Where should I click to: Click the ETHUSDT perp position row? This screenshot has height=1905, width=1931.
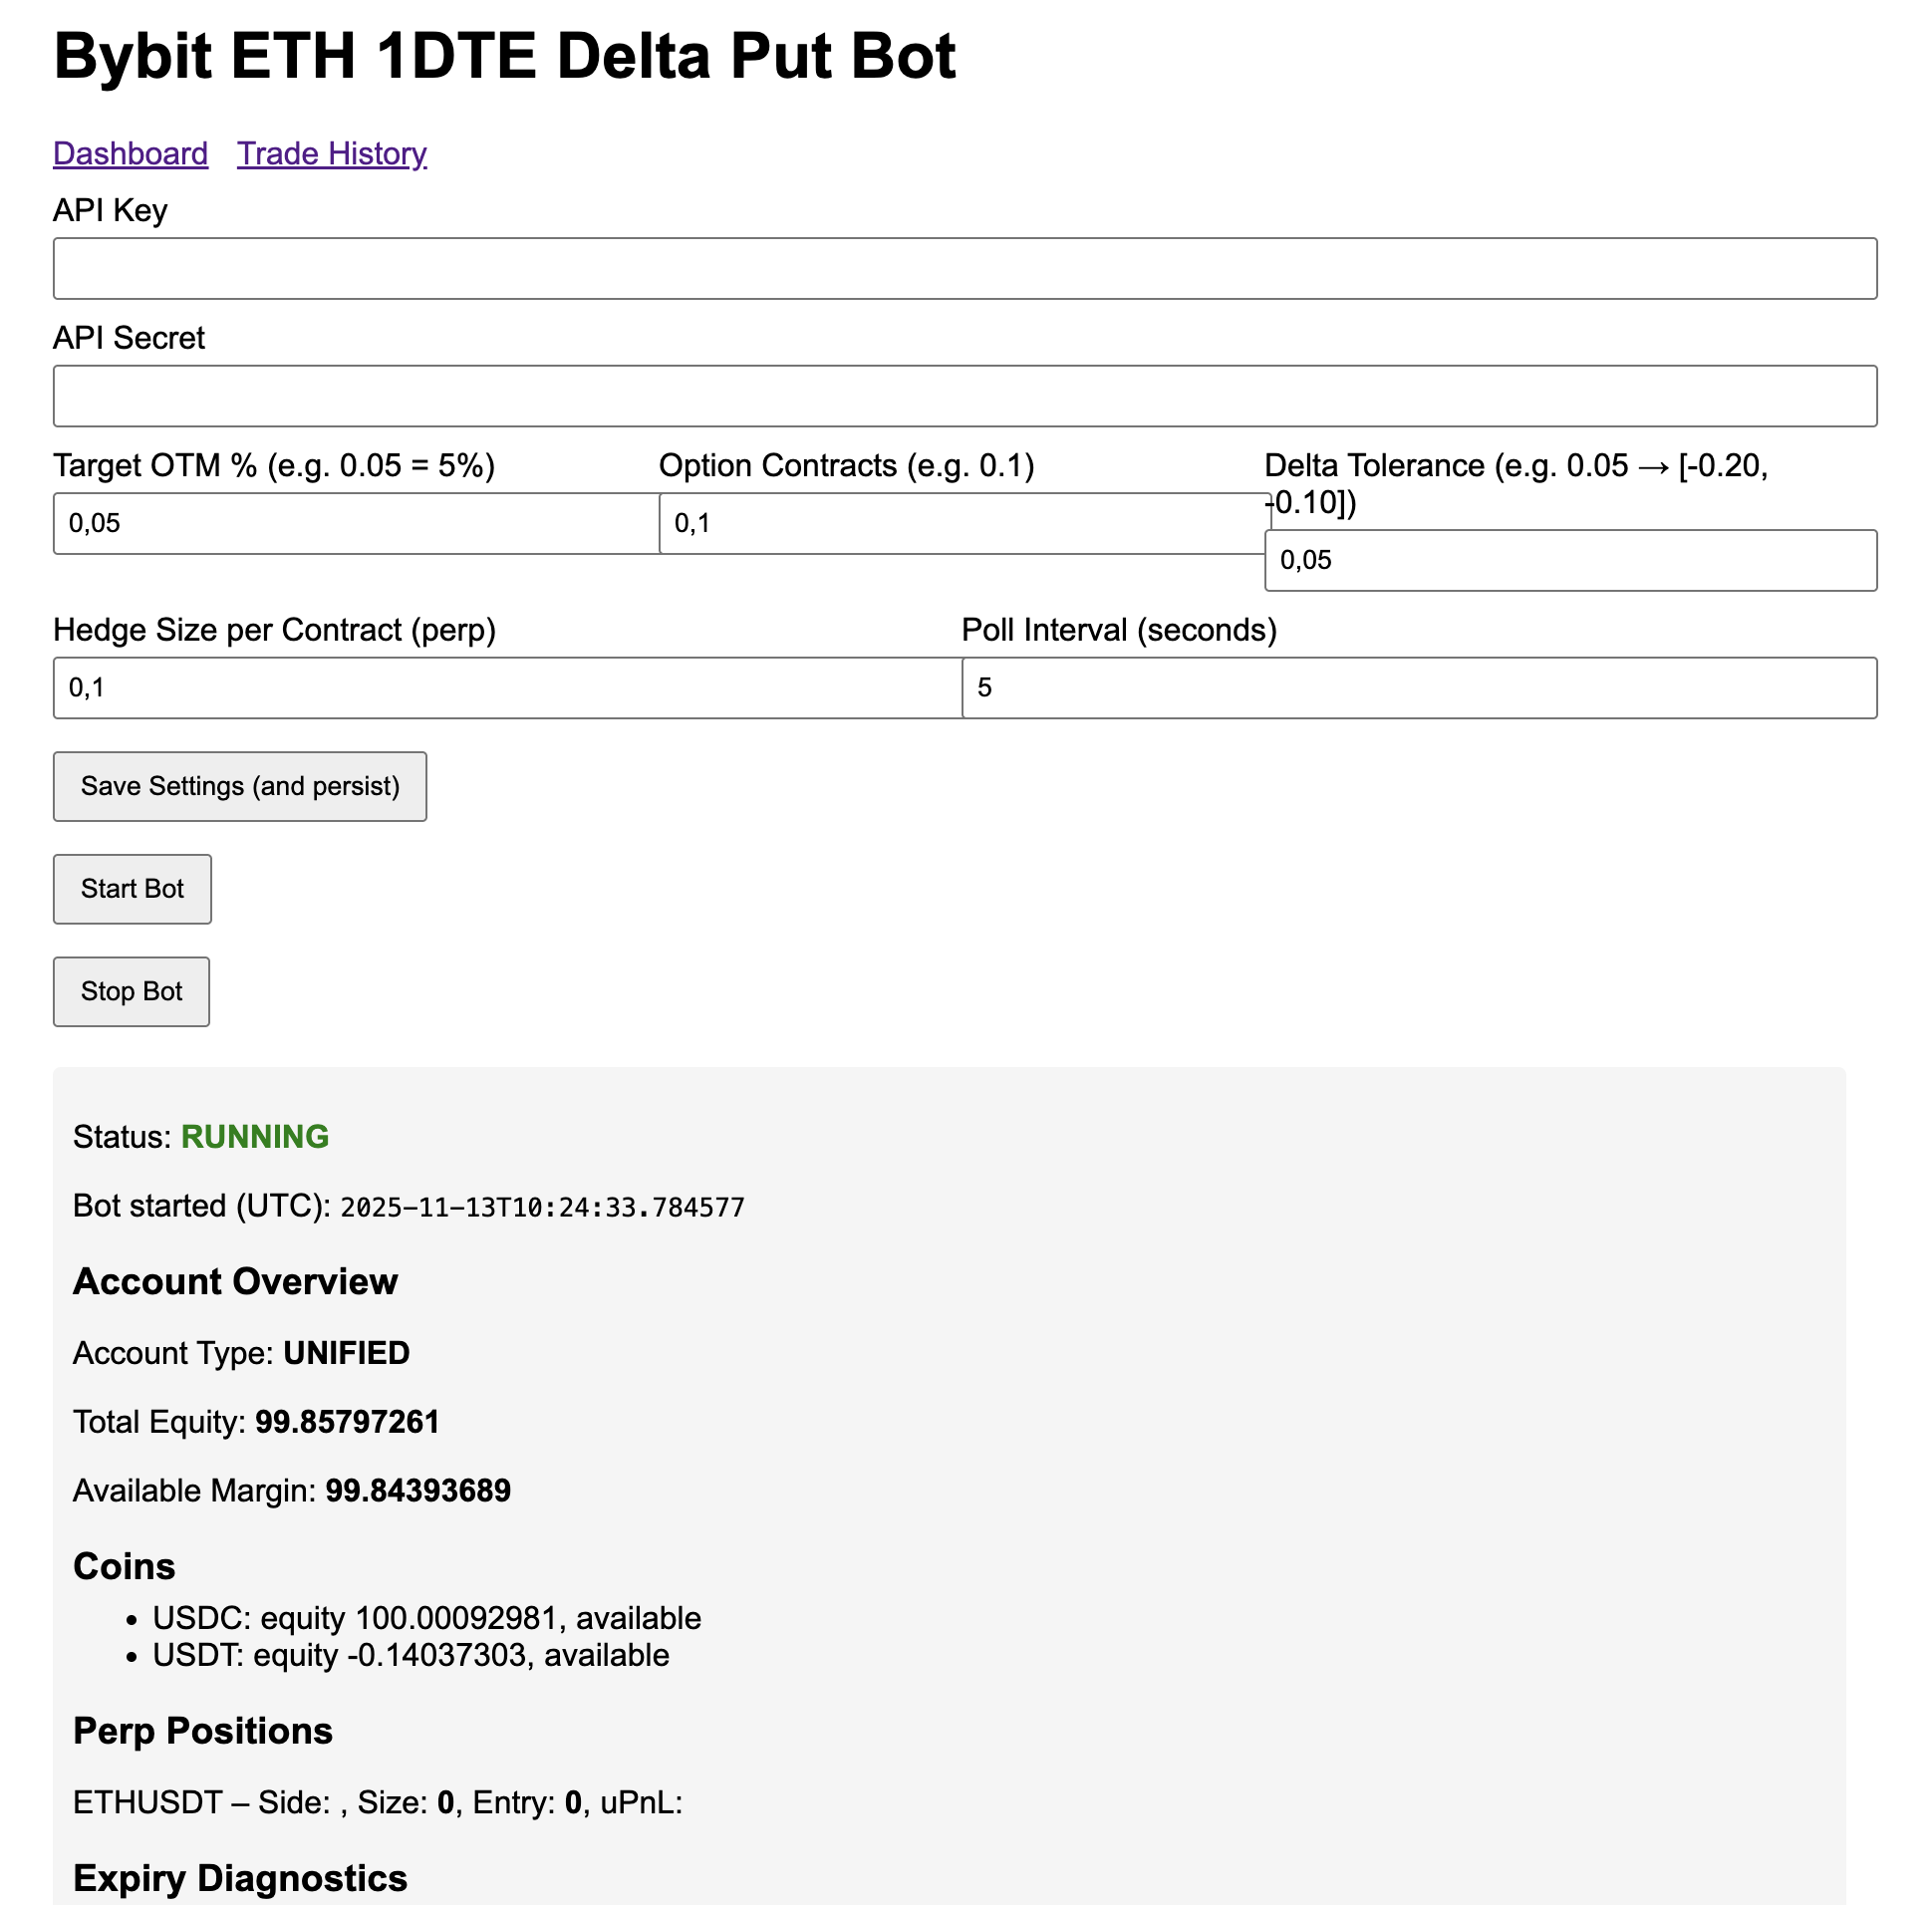point(377,1802)
